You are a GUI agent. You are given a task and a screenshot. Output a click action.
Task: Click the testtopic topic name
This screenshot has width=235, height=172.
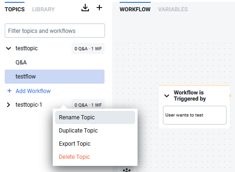[26, 48]
